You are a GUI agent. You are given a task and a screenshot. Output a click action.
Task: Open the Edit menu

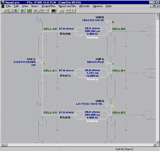[16, 6]
